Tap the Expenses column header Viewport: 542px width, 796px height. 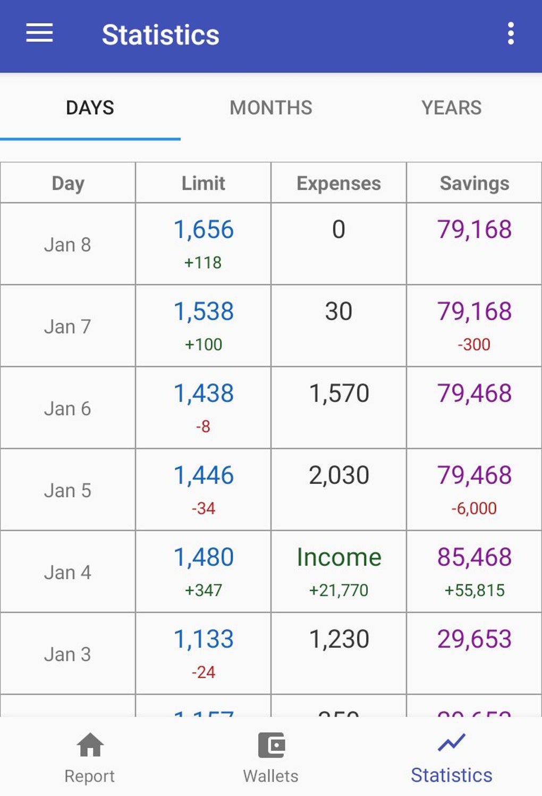[x=338, y=183]
